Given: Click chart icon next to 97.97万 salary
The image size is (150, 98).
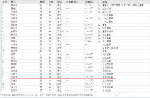Looking at the screenshot, I should click(x=99, y=25).
